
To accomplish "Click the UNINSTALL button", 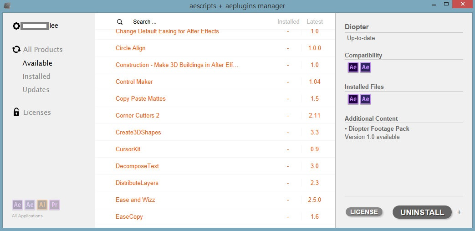I will 422,212.
